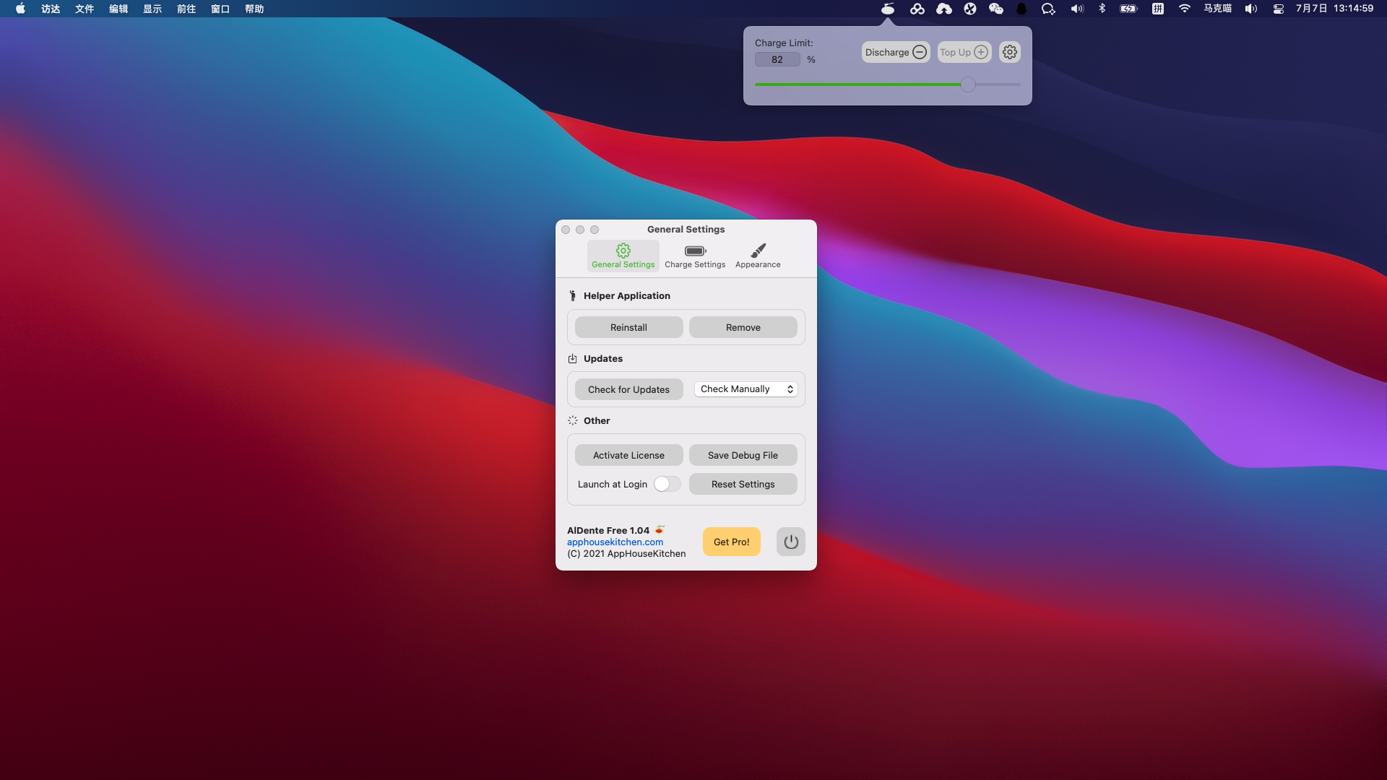Open the Appearance tab
This screenshot has height=780, width=1387.
(x=758, y=256)
